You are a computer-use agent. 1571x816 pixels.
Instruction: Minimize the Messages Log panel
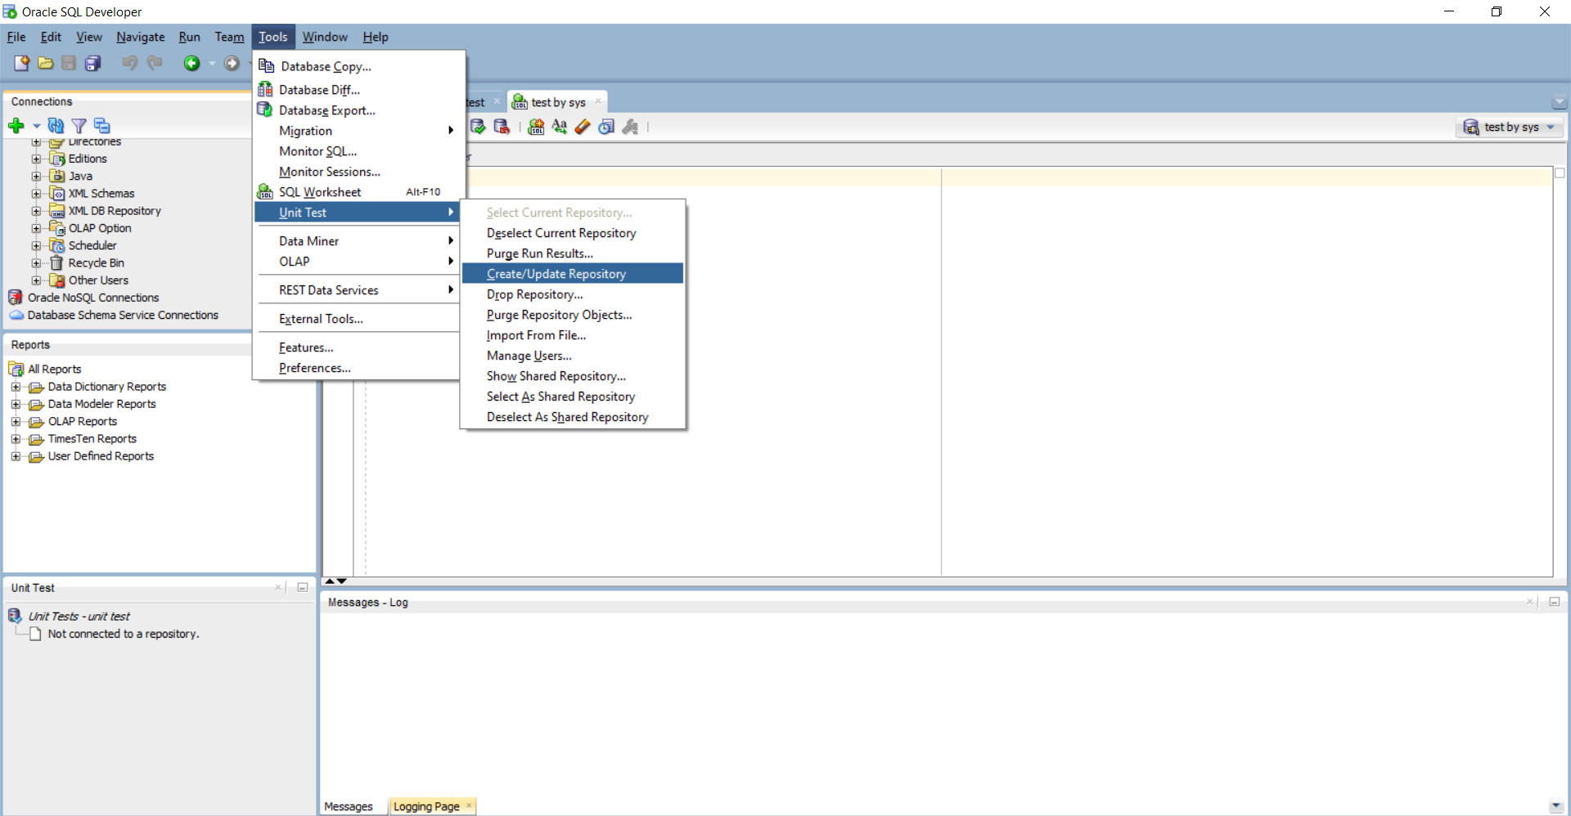[1554, 602]
